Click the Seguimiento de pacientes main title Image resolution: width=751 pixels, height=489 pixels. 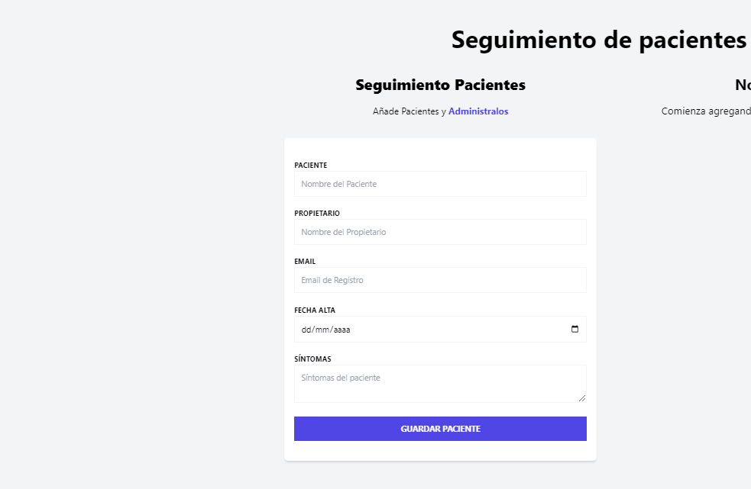tap(599, 40)
